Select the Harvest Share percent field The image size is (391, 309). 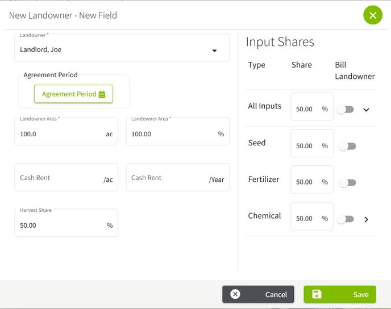coord(60,226)
